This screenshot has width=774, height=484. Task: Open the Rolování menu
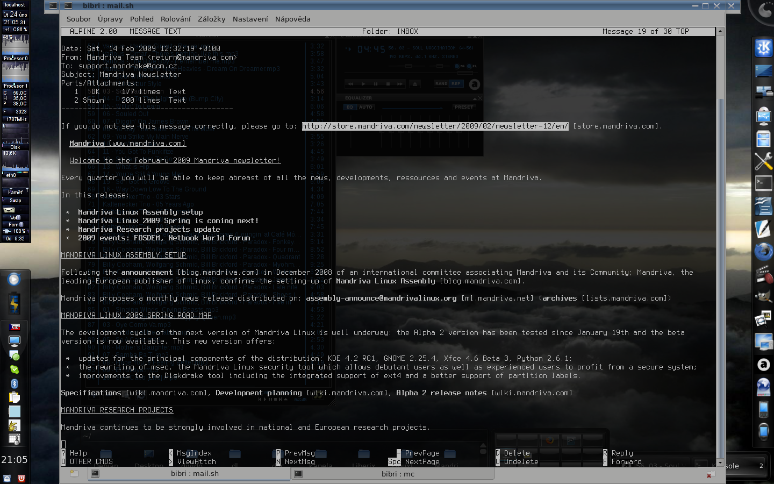(x=176, y=19)
